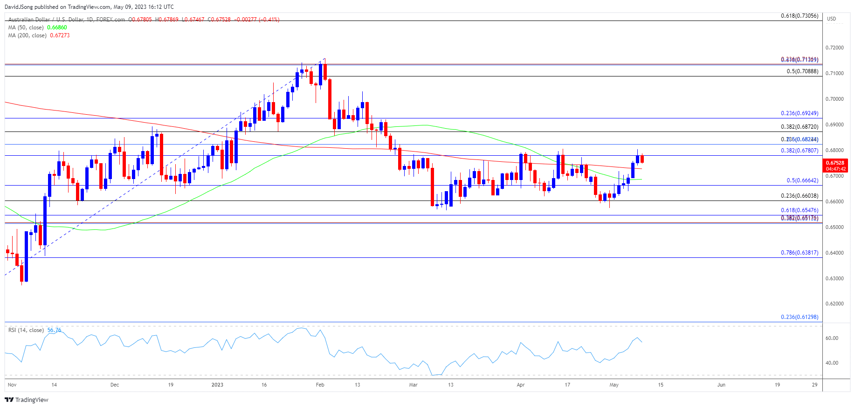The image size is (855, 408).
Task: Click the MA 200 value 0.67273
Action: tap(60, 35)
